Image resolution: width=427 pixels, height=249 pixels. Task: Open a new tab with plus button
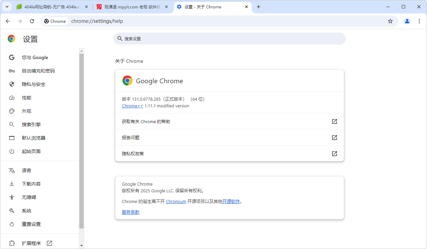coord(259,7)
